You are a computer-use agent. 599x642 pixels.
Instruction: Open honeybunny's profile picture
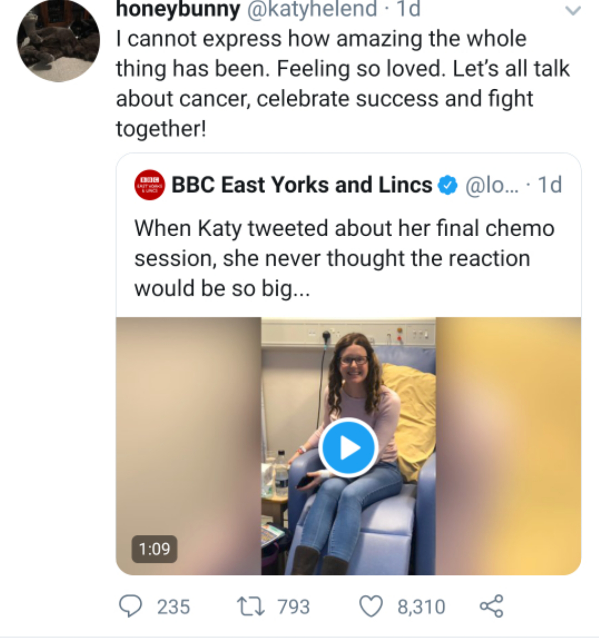[x=58, y=42]
